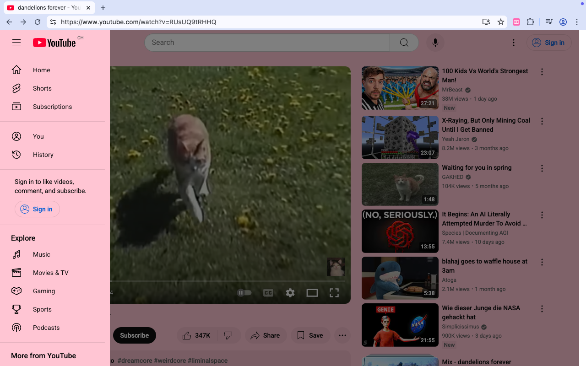586x366 pixels.
Task: Switch to theater mode
Action: click(x=312, y=293)
